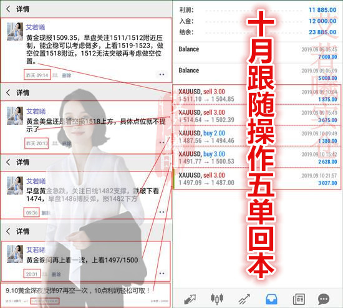Screen dimensions: 343x308
Task: Open 艾若曦 profile name on 黄金晚间 post
Action: coord(36,249)
